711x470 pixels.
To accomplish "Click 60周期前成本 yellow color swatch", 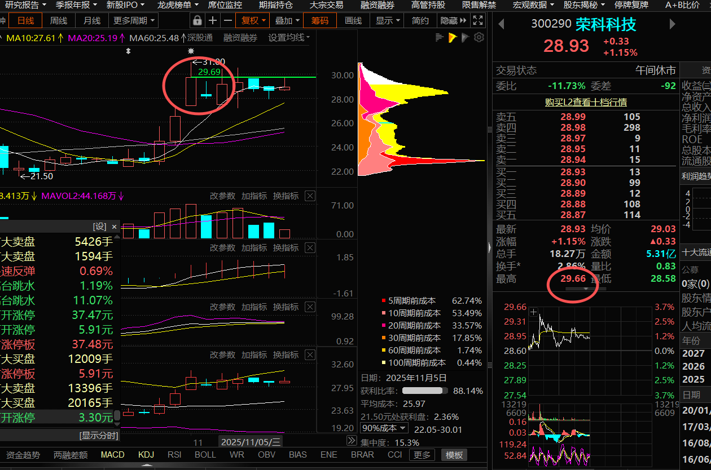I will point(384,351).
